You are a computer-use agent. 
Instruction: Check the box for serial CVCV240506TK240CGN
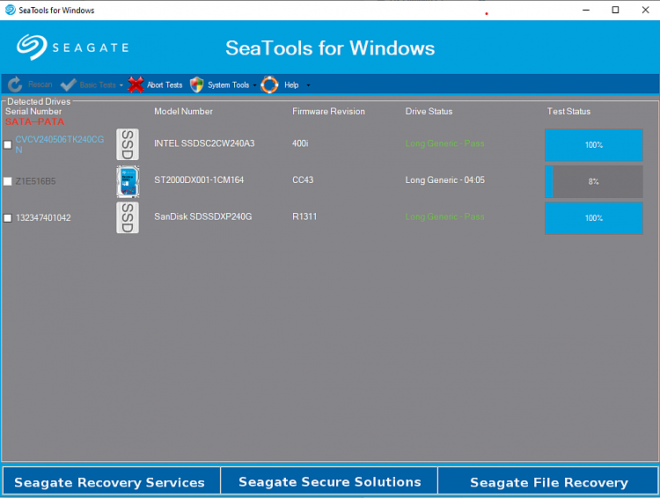coord(8,145)
